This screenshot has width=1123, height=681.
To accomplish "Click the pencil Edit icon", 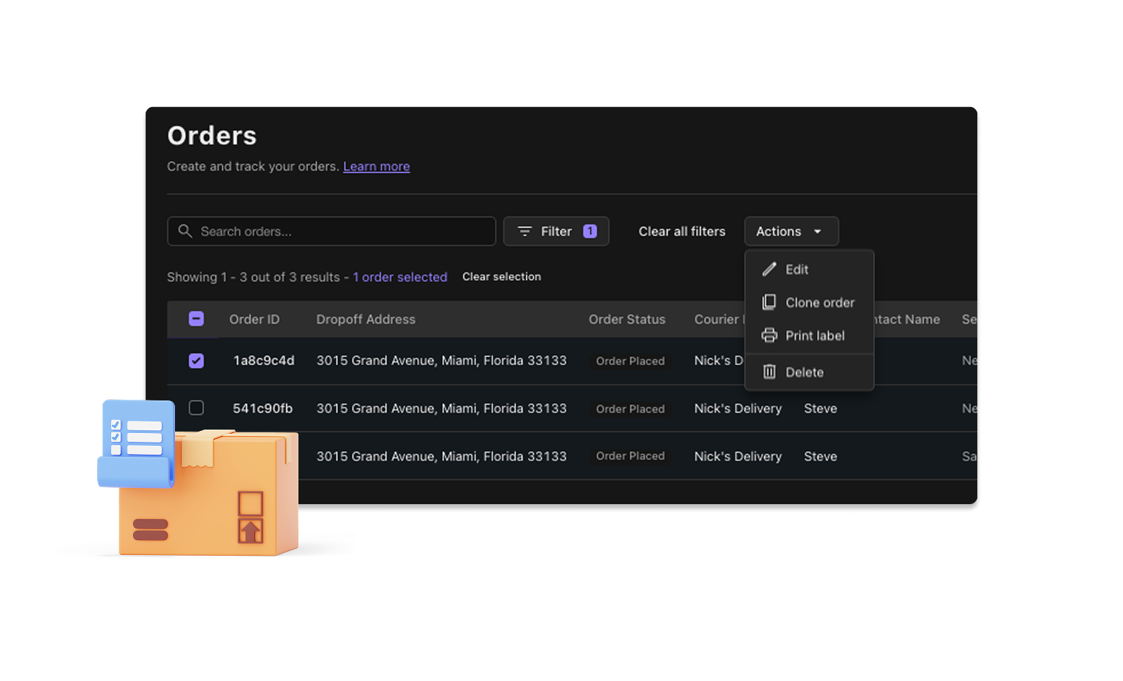I will click(769, 269).
